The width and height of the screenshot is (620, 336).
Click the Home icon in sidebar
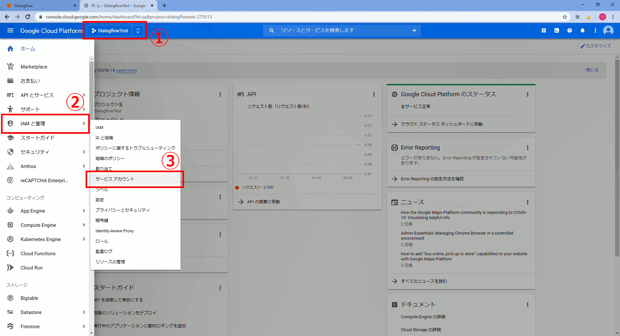10,49
